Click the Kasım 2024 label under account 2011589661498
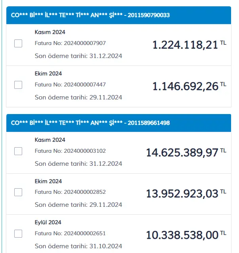Screen dimensions: 239x253 [x=50, y=140]
